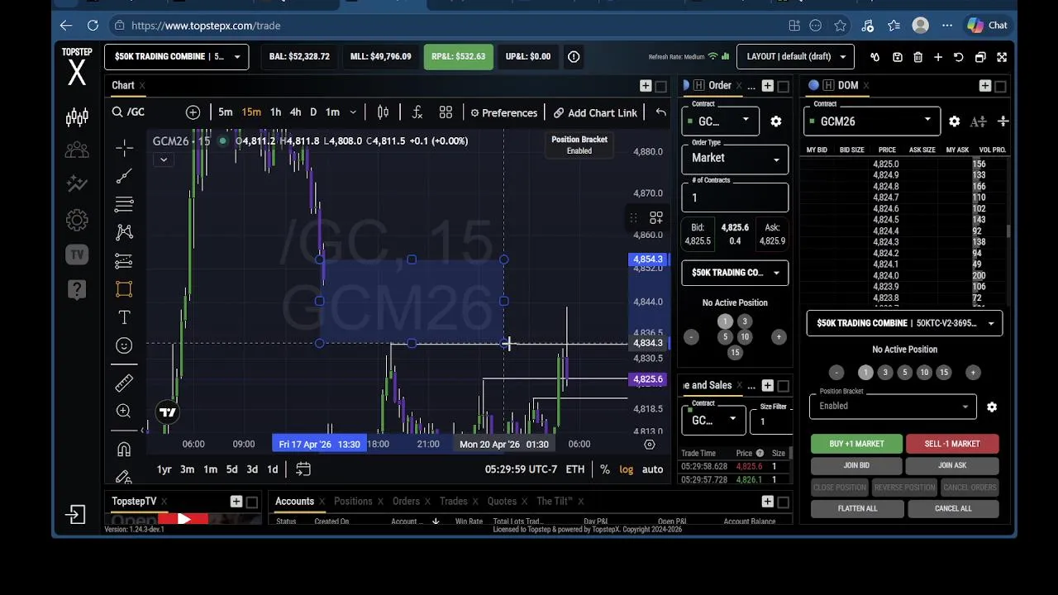This screenshot has height=595, width=1058.
Task: Open the DOM panel settings gear
Action: point(954,121)
